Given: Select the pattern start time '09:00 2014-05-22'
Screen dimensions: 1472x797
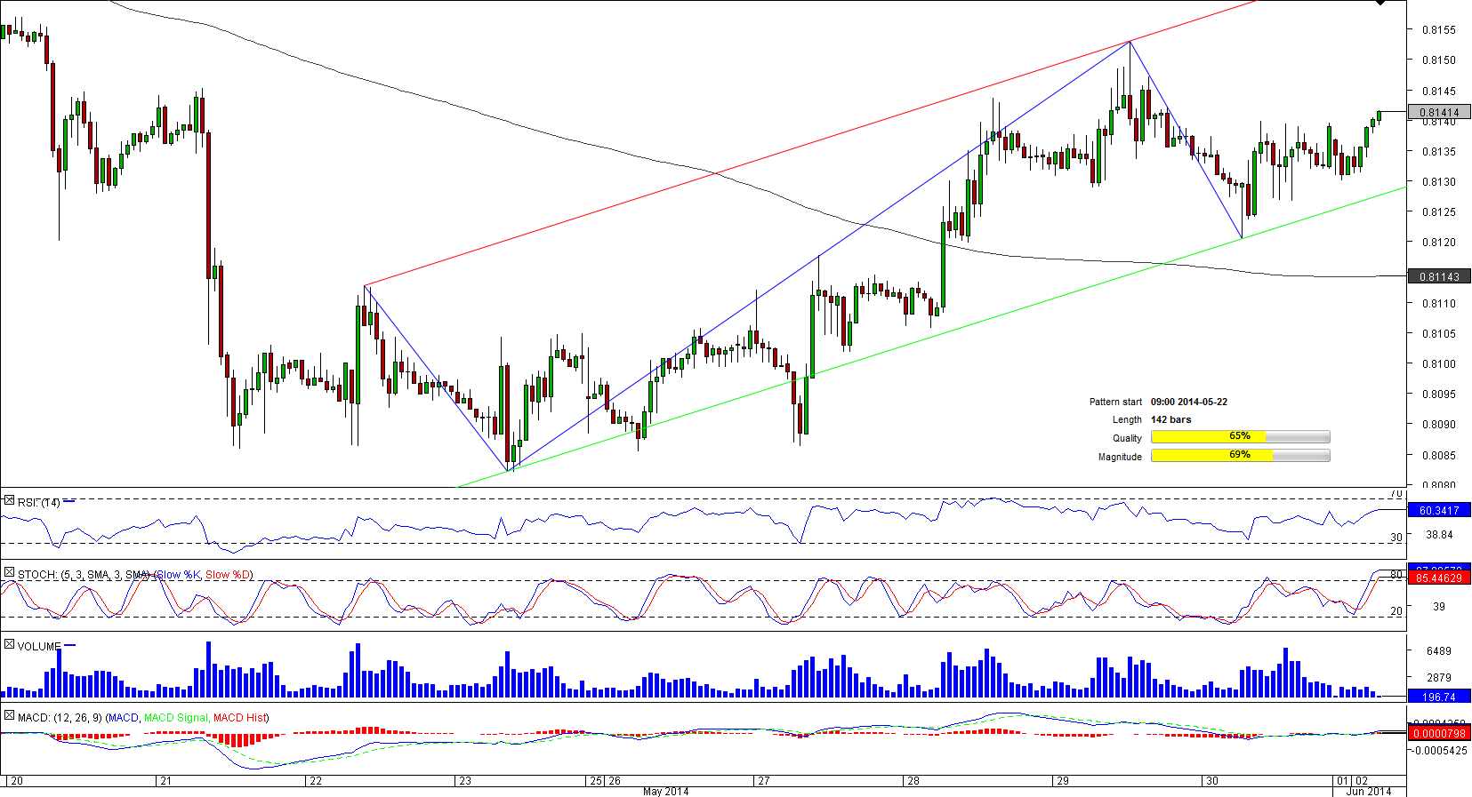Looking at the screenshot, I should pos(1189,402).
